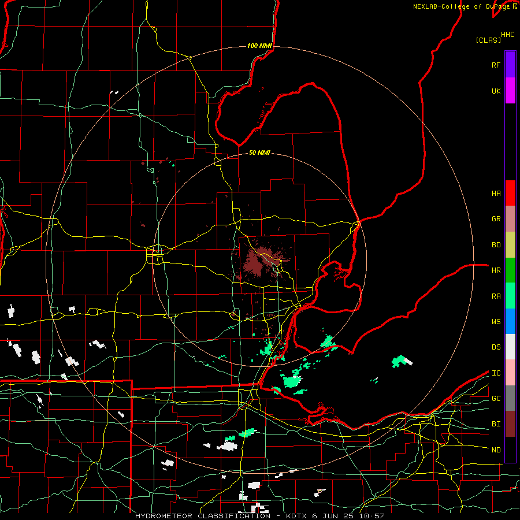This screenshot has height=520, width=520.
Task: Click the Hydrometeor Classification KDTX title text
Action: pyautogui.click(x=260, y=516)
